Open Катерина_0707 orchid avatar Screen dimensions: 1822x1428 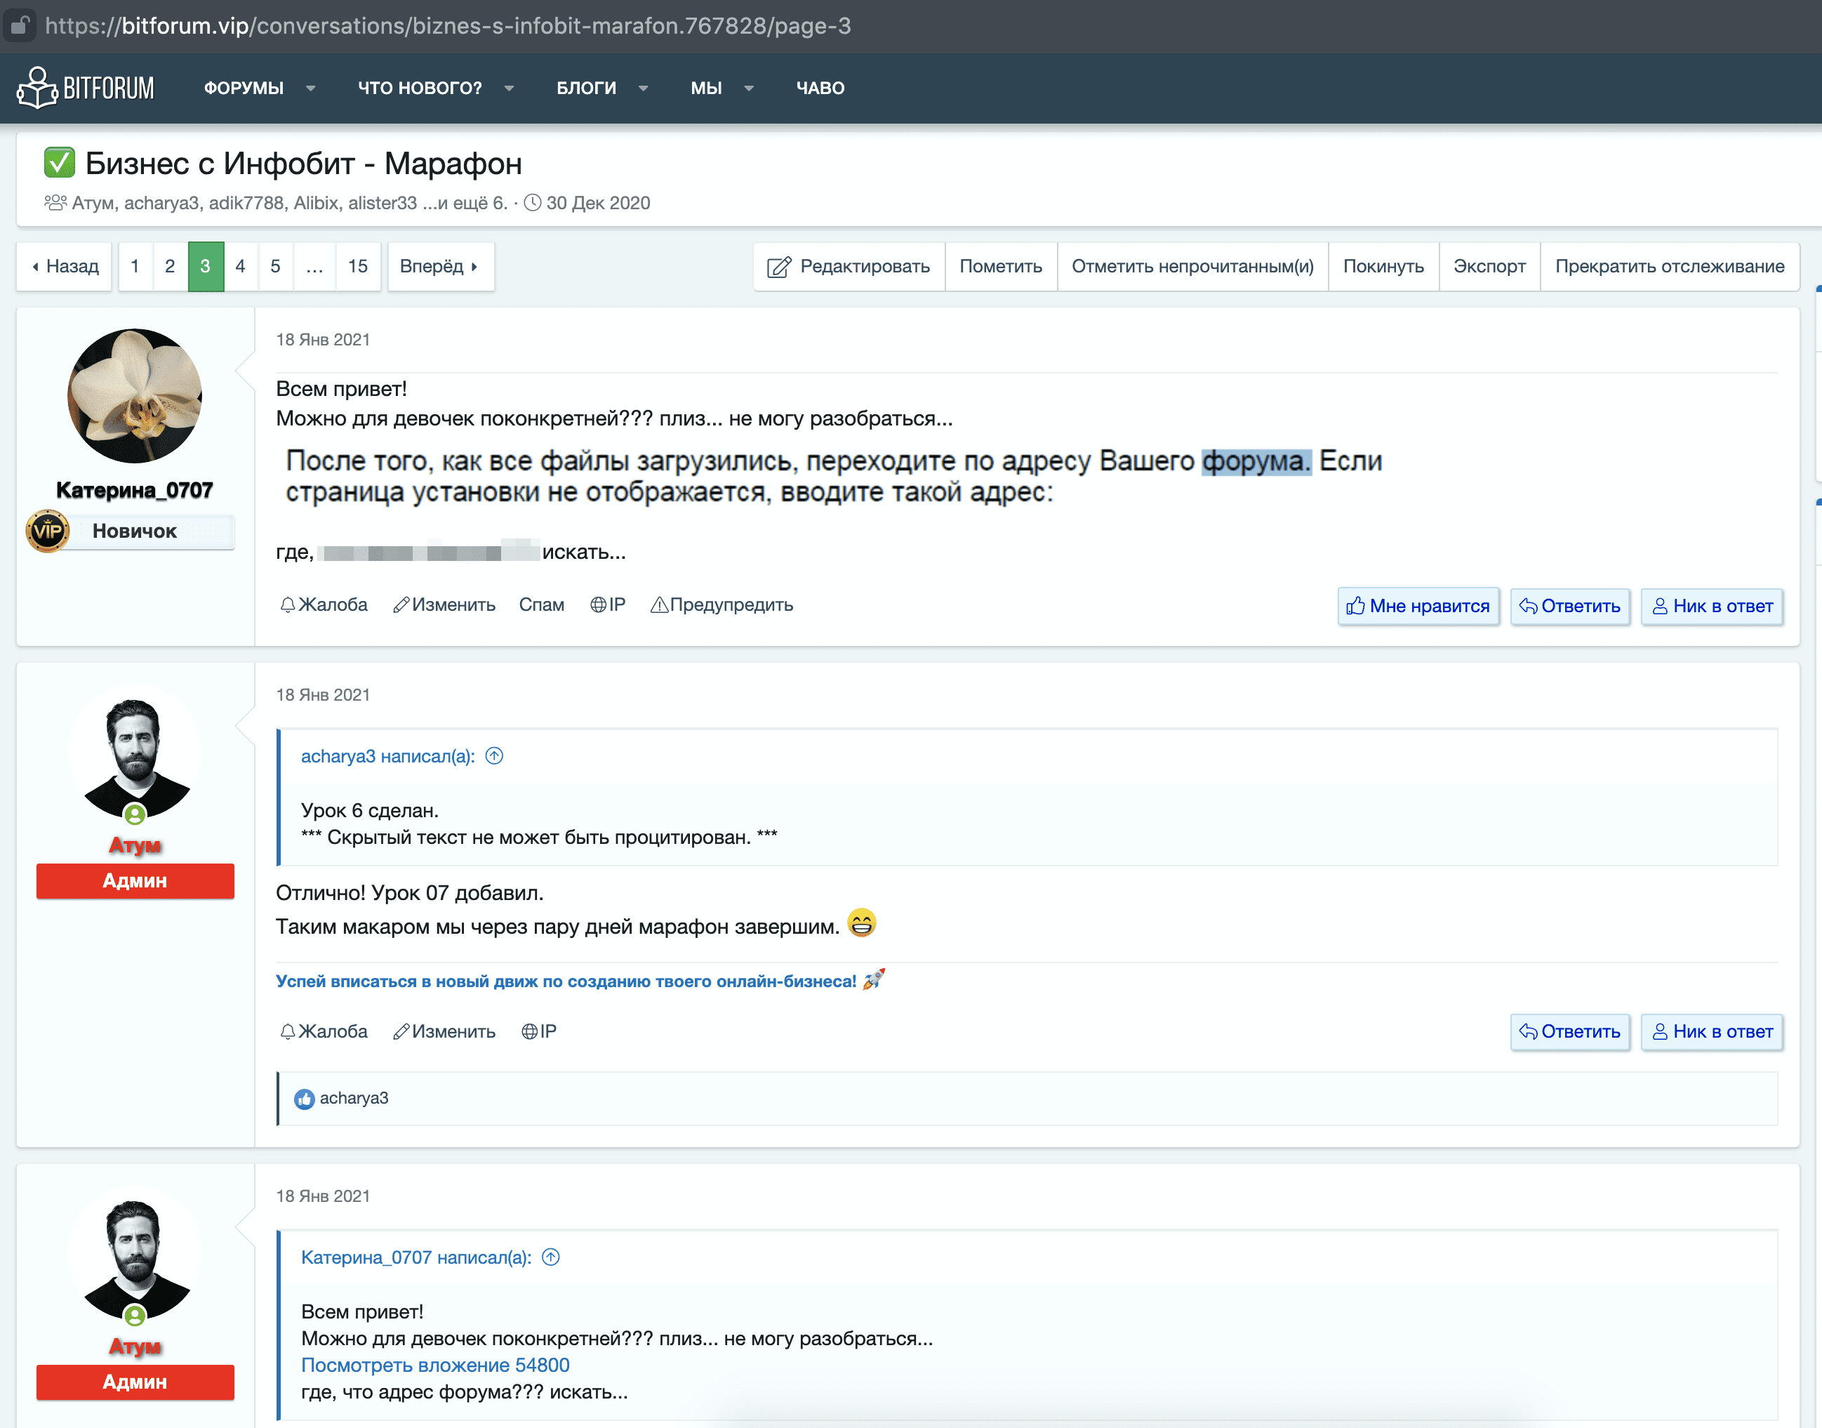pyautogui.click(x=135, y=395)
